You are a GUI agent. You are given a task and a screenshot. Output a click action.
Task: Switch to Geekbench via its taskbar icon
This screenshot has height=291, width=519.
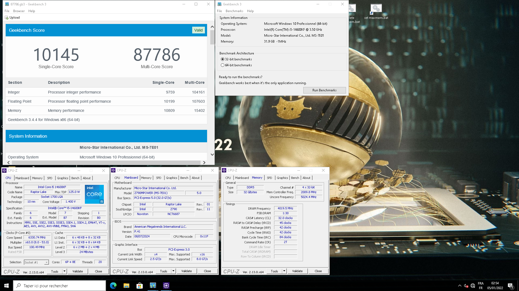point(153,286)
